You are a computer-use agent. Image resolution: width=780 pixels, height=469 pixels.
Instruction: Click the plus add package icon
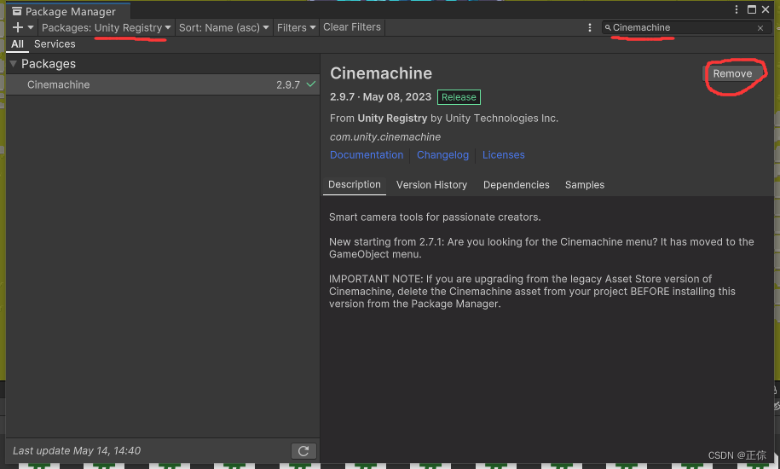click(17, 27)
